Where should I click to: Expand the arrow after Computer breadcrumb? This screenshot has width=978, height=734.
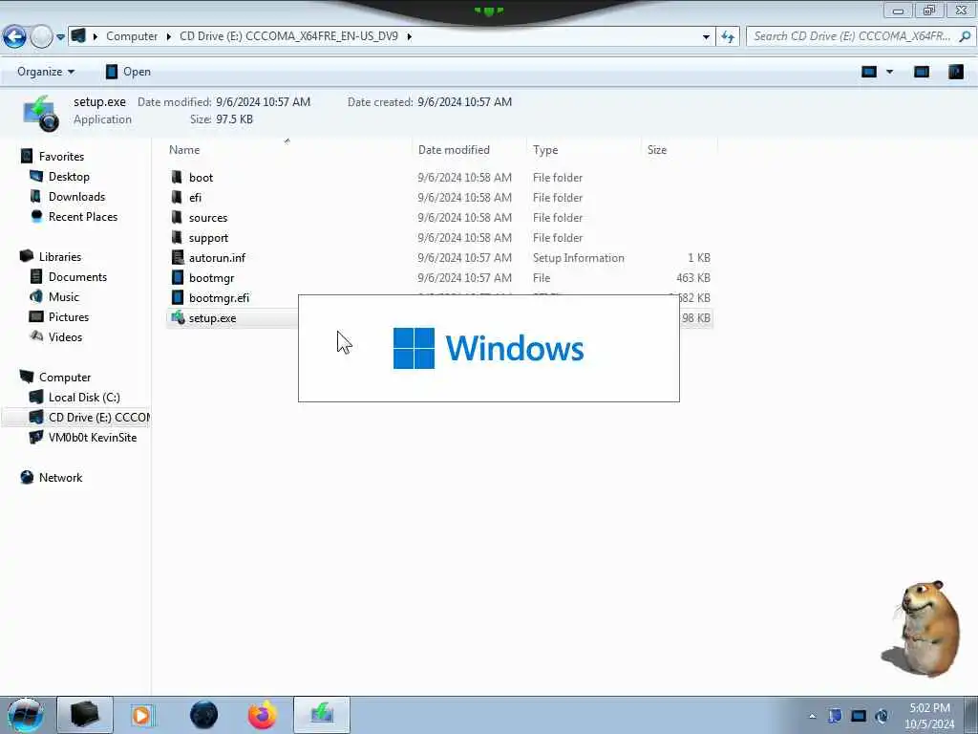[x=168, y=36]
